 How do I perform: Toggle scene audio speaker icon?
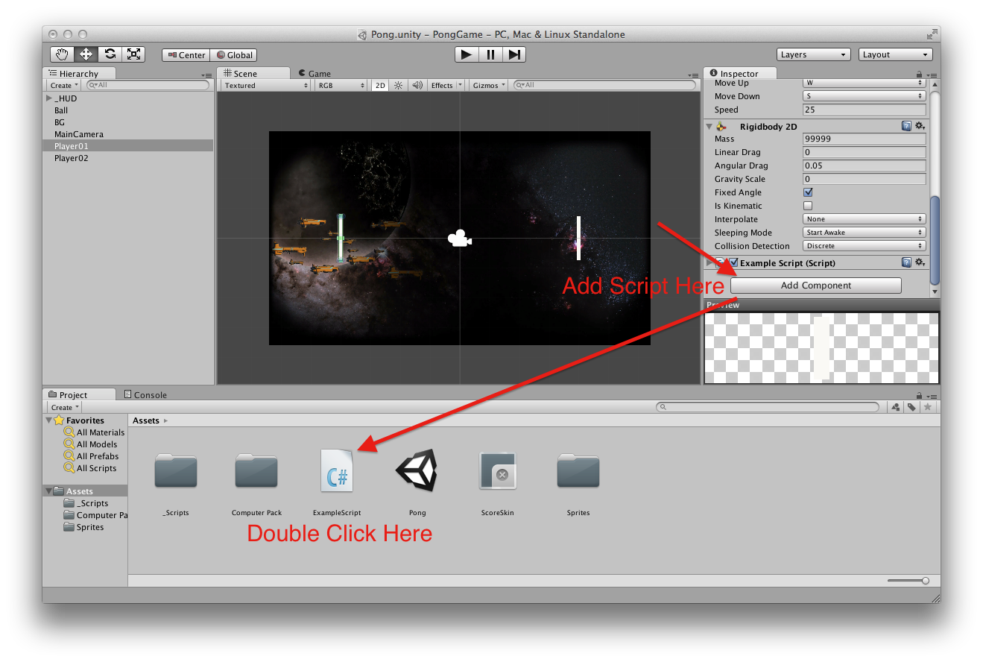click(x=417, y=86)
